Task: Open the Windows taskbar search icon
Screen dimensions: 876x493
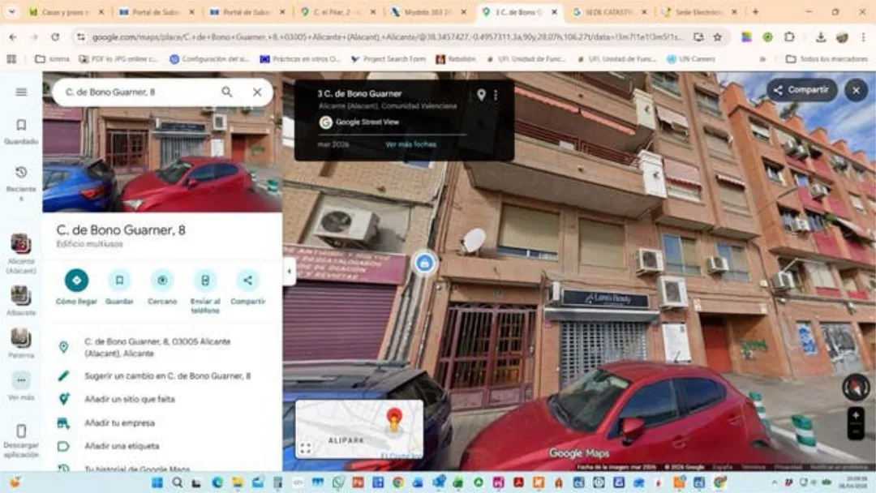Action: point(177,482)
